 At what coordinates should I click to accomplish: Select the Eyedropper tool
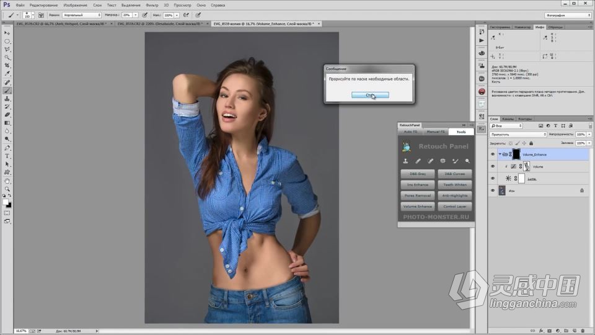pyautogui.click(x=7, y=73)
